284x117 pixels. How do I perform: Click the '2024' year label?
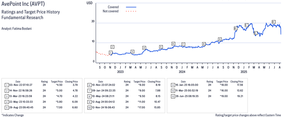click(x=182, y=72)
